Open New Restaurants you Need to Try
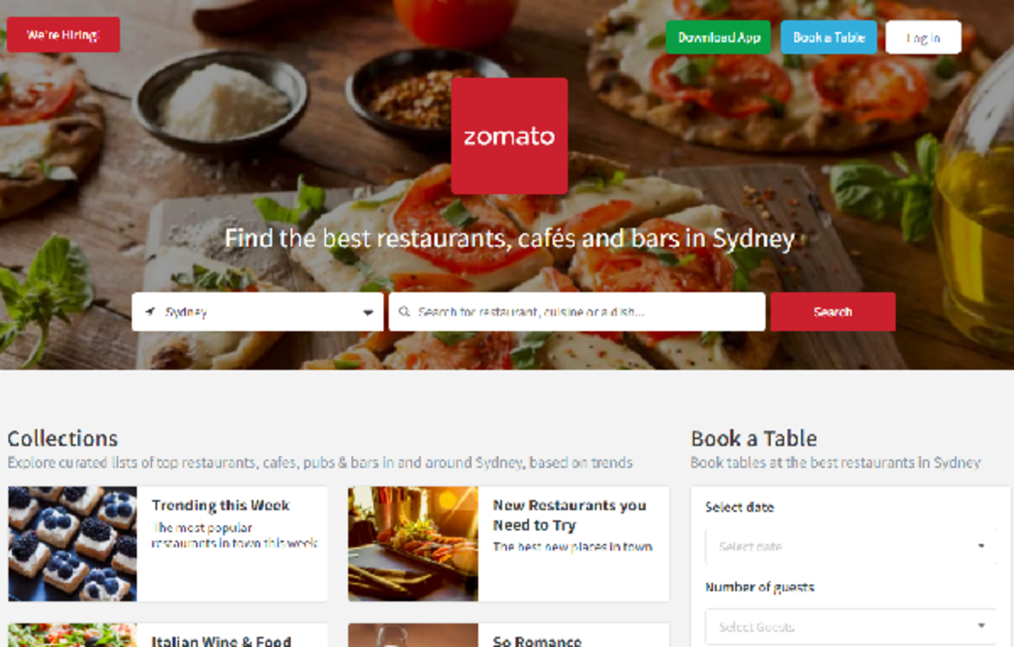Screen dimensions: 1014x647 pyautogui.click(x=569, y=515)
